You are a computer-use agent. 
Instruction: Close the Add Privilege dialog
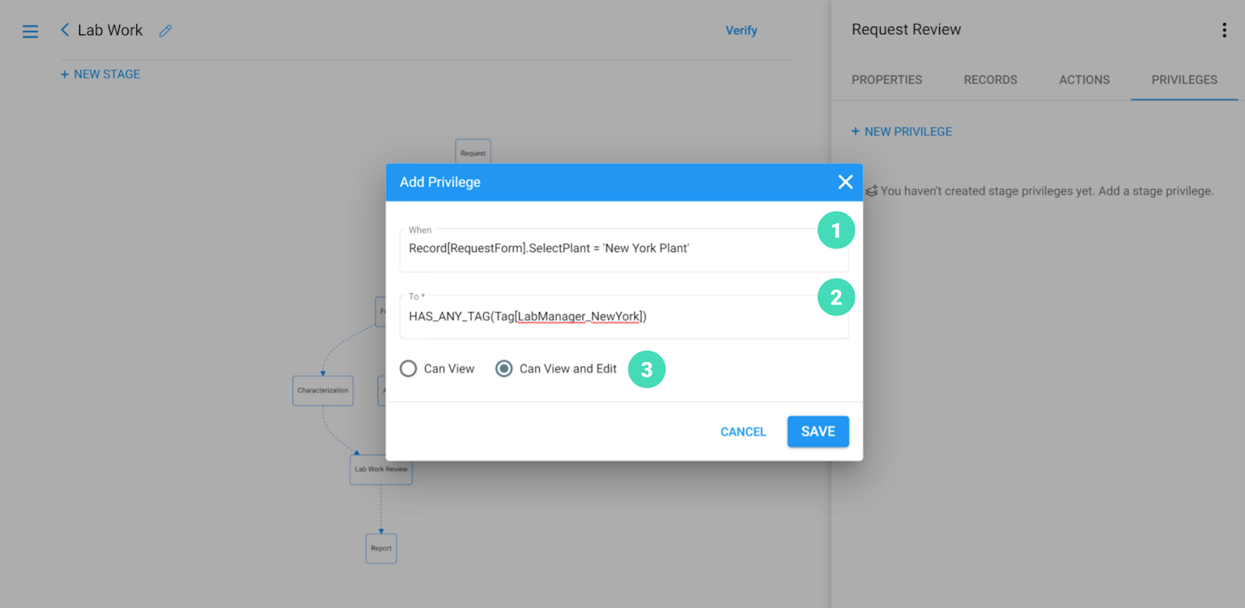click(845, 182)
